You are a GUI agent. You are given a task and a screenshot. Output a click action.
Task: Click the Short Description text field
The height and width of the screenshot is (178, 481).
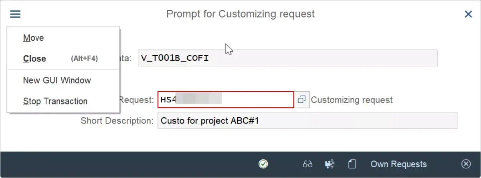[x=307, y=120]
